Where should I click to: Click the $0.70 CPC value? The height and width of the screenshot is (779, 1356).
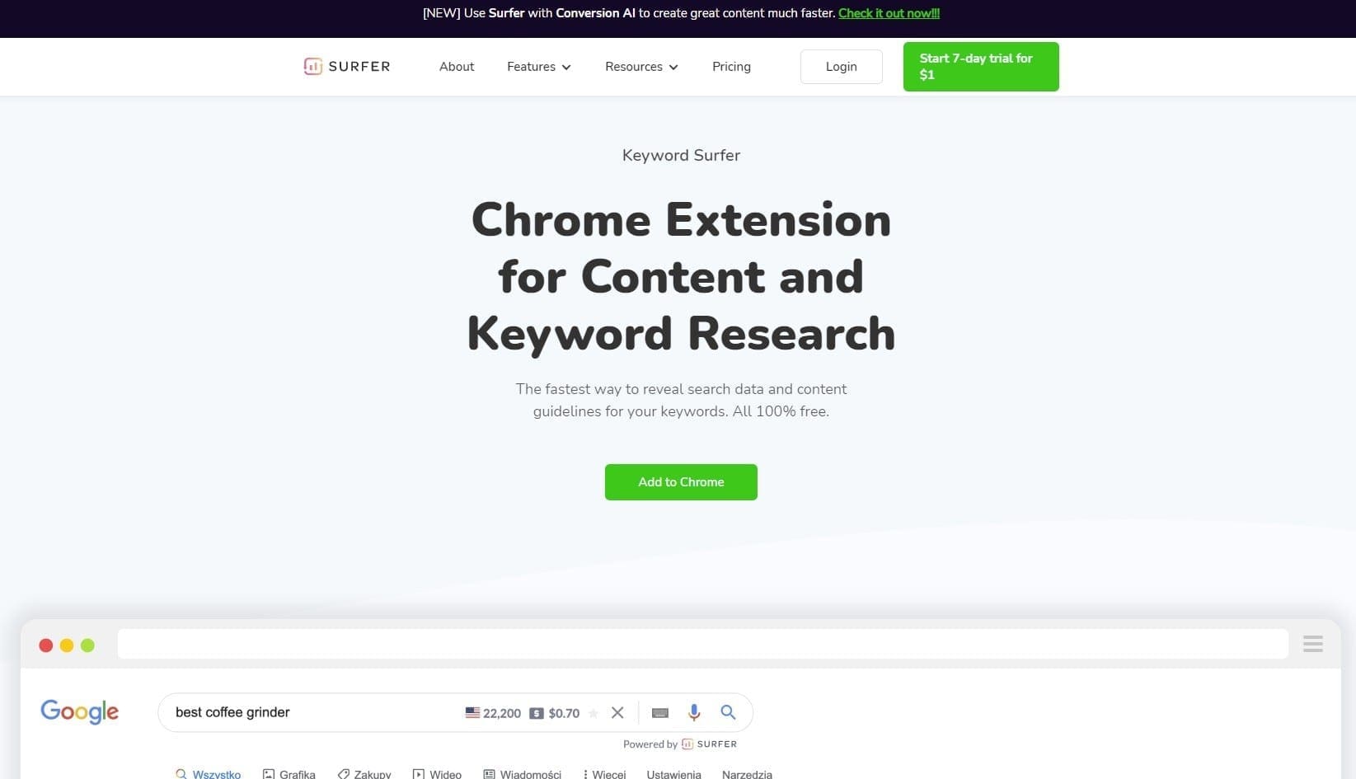(564, 713)
